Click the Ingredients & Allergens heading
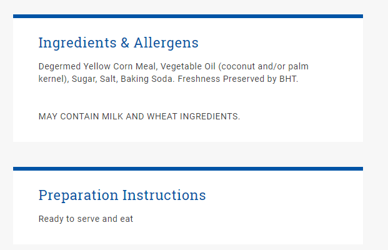This screenshot has height=250, width=388. click(x=118, y=43)
